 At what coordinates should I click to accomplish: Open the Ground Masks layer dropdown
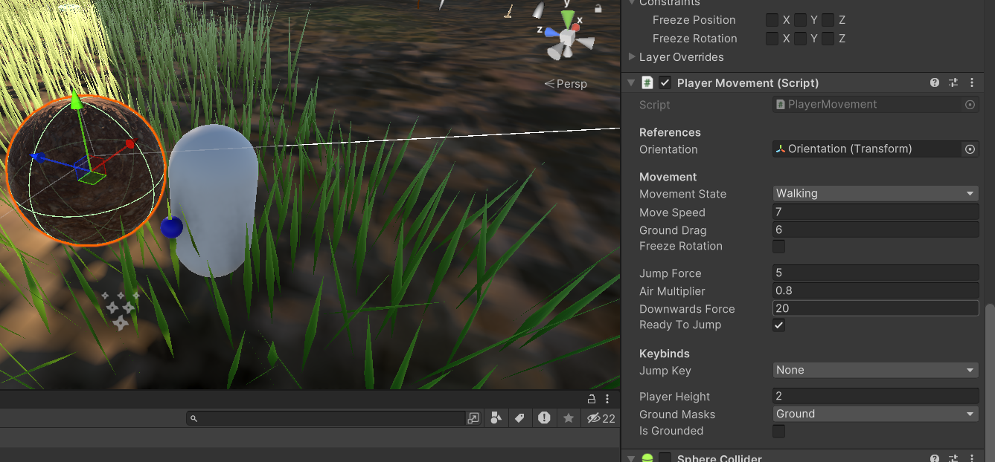coord(875,414)
